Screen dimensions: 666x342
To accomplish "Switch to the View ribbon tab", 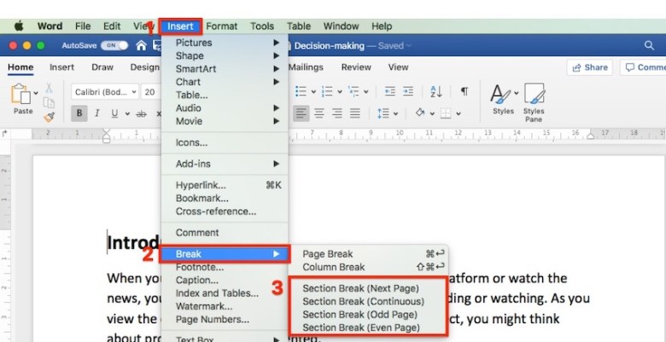I will [398, 67].
